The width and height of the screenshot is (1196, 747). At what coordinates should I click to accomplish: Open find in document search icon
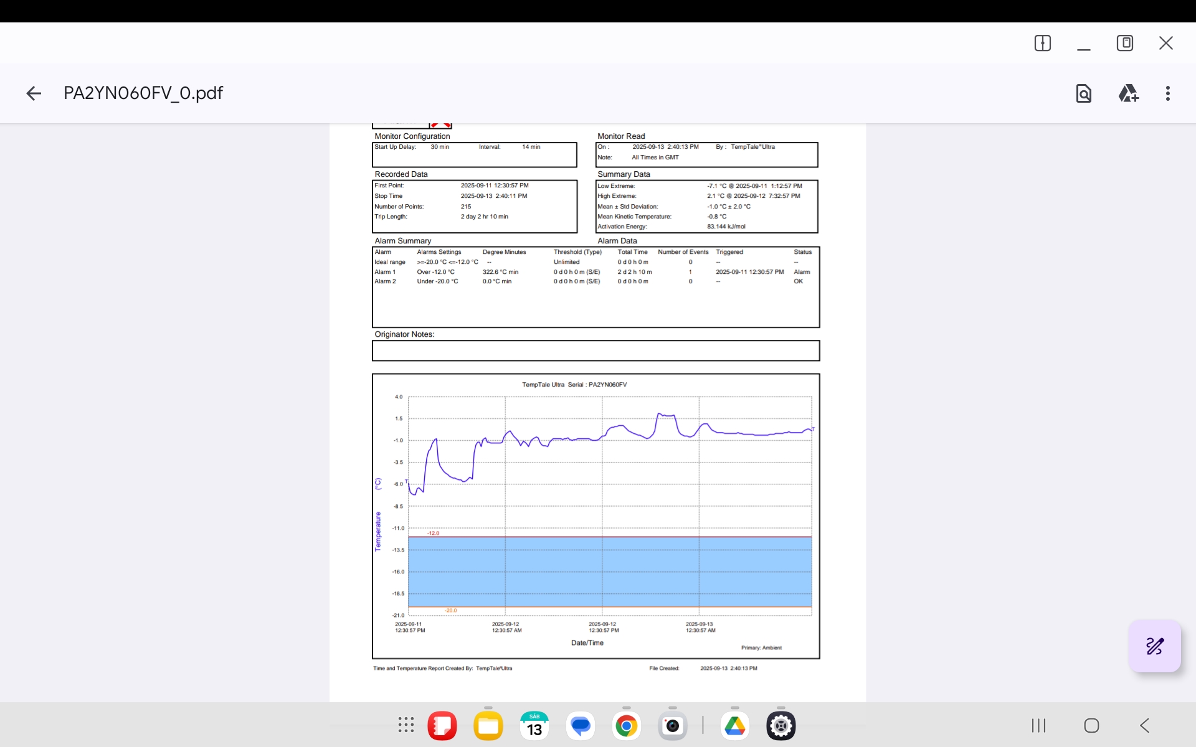[x=1084, y=93]
